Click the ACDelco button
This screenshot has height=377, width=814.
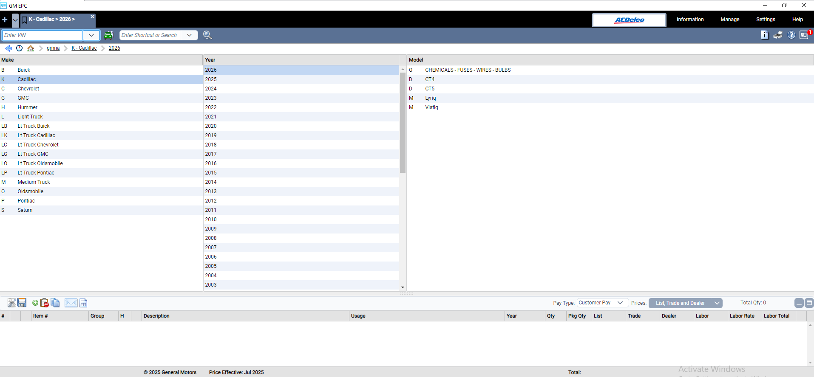click(629, 20)
